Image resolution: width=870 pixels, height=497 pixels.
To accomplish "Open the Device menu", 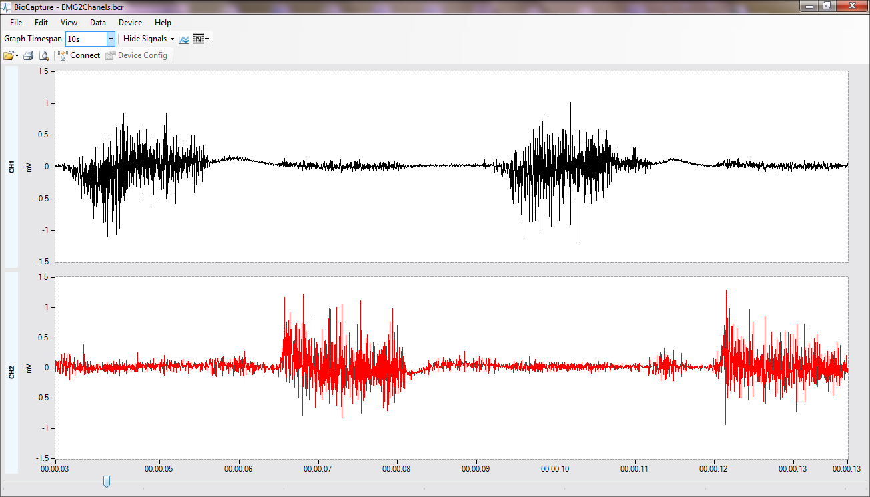I will [130, 23].
